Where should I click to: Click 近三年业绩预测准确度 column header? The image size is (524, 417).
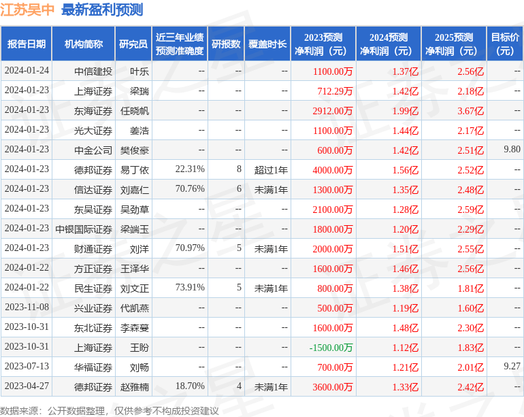click(180, 44)
